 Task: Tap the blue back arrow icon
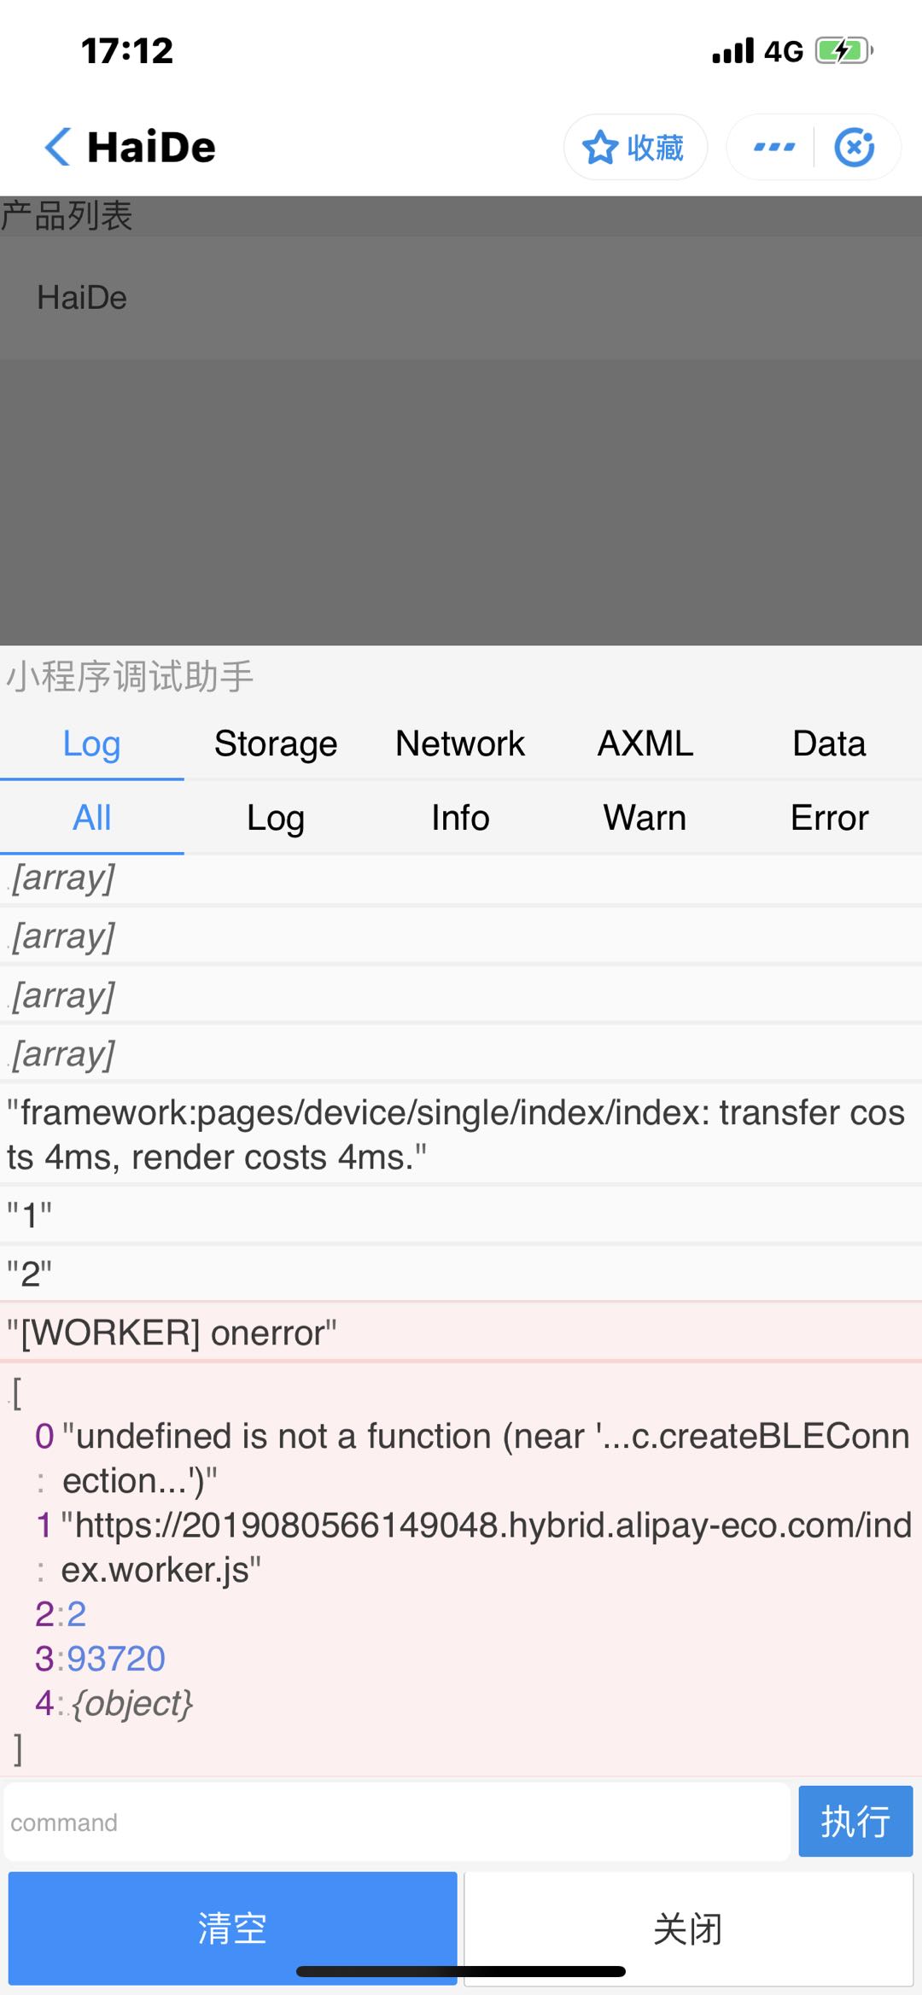[x=57, y=146]
